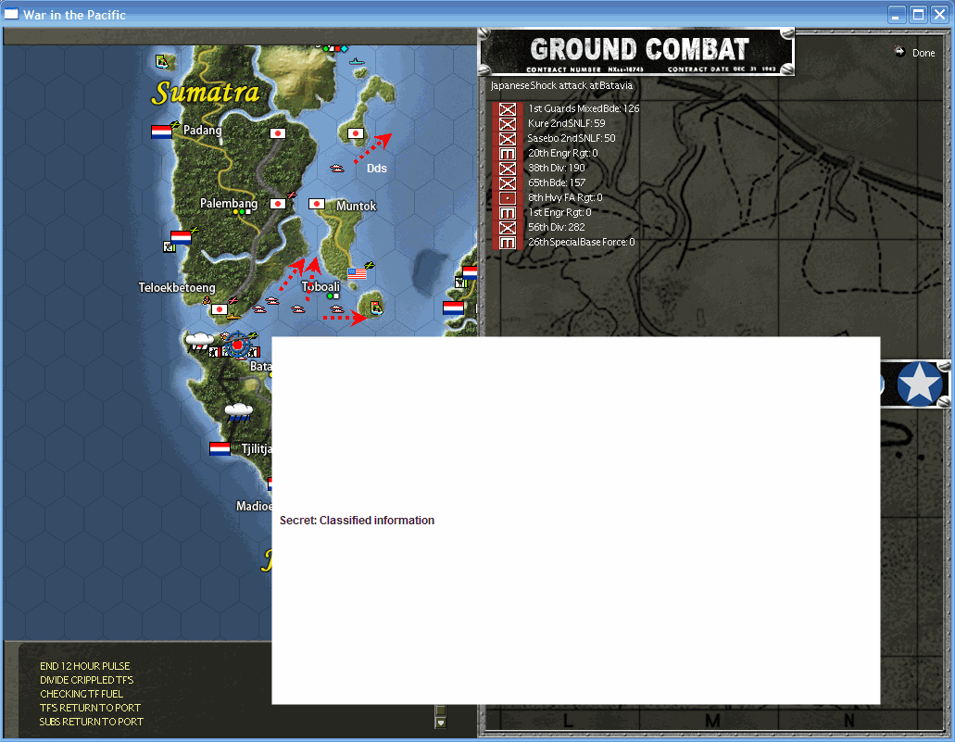The height and width of the screenshot is (742, 955).
Task: Click the Teloekbetoeng map label
Action: 177,287
